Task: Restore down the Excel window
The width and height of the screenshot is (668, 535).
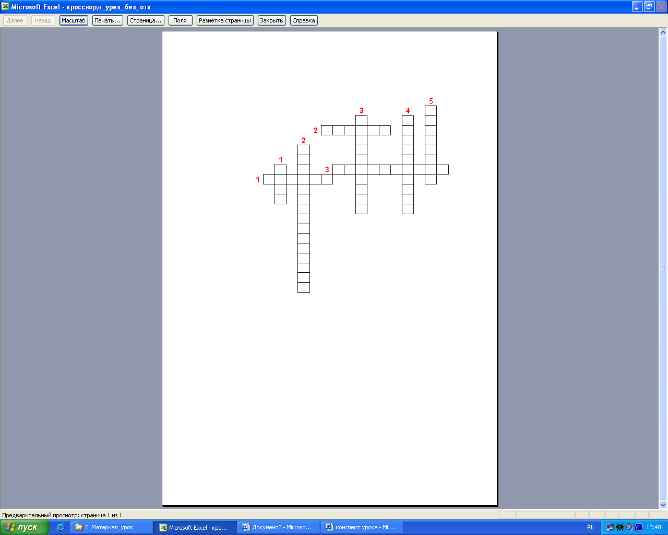Action: tap(649, 7)
